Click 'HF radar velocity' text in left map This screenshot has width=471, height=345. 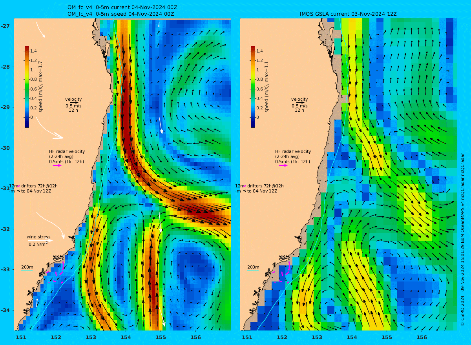click(x=67, y=151)
